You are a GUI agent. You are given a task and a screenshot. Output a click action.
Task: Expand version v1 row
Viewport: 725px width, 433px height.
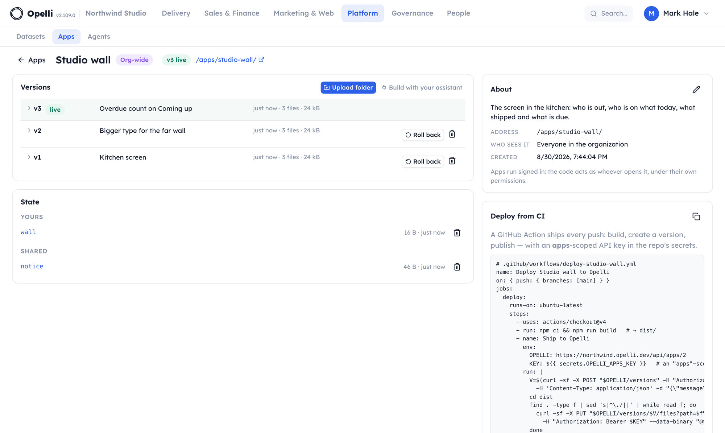[x=29, y=157]
